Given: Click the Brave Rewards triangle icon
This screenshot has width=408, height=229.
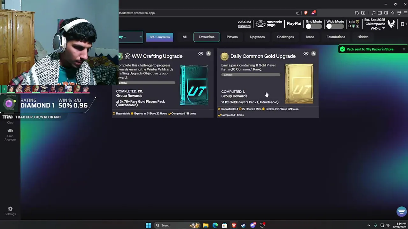Looking at the screenshot, I should coord(314,13).
